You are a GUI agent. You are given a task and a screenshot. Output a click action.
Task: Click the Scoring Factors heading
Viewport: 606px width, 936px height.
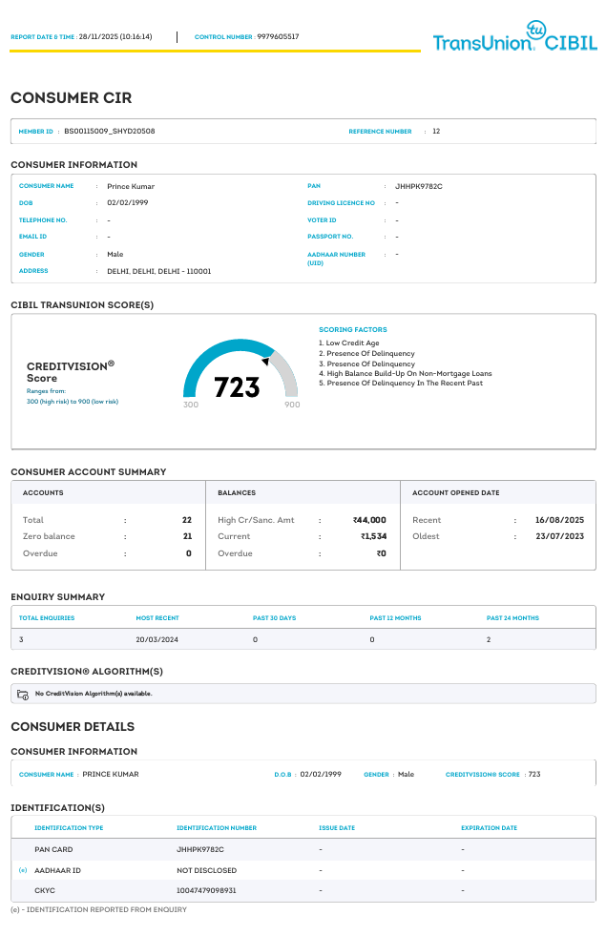(x=352, y=329)
